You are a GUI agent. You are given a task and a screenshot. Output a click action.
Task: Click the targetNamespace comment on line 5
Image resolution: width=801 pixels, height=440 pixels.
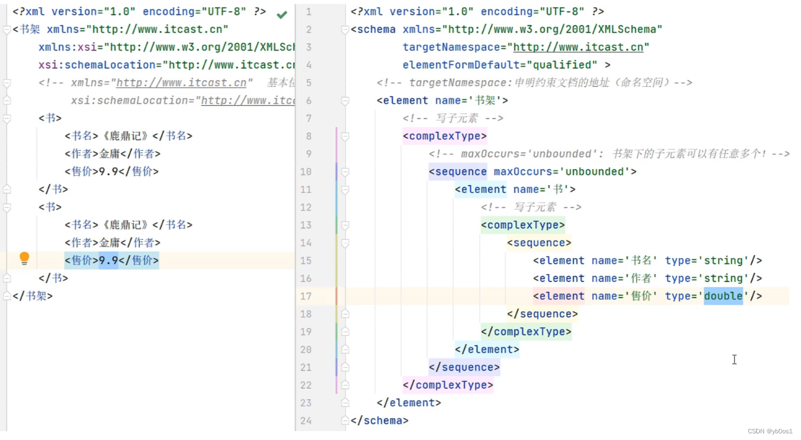(x=534, y=83)
